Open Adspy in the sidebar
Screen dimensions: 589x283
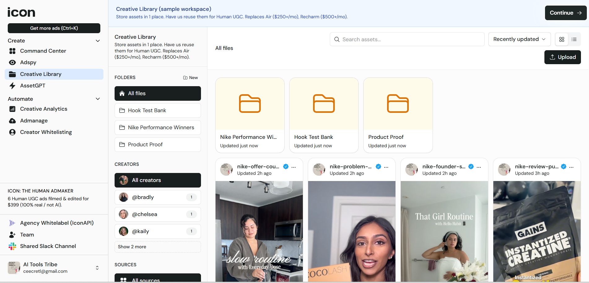click(x=54, y=62)
